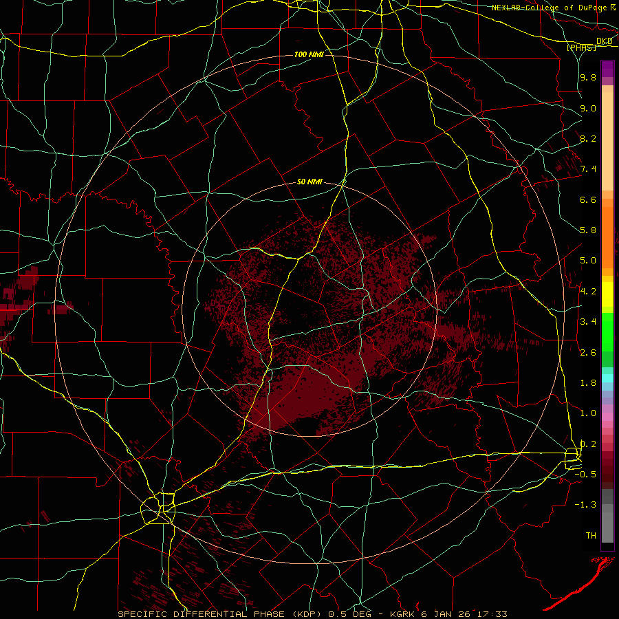This screenshot has width=619, height=619.
Task: Select the orange color bar segment
Action: coord(607,237)
